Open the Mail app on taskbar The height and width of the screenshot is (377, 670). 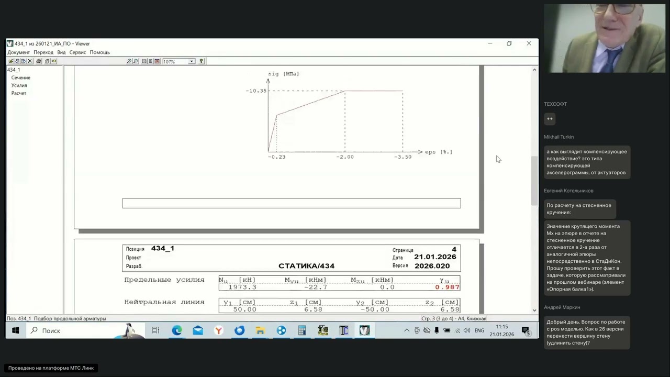(x=198, y=330)
